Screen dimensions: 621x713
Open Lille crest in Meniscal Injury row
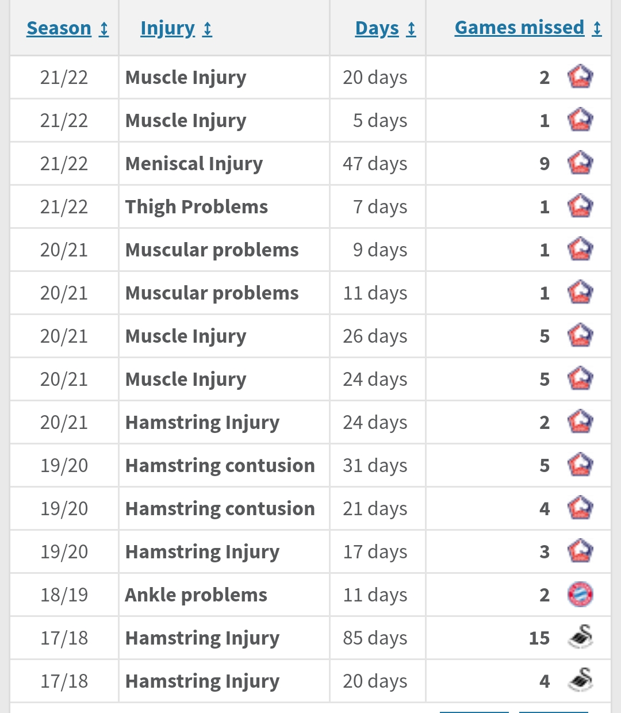pyautogui.click(x=580, y=163)
